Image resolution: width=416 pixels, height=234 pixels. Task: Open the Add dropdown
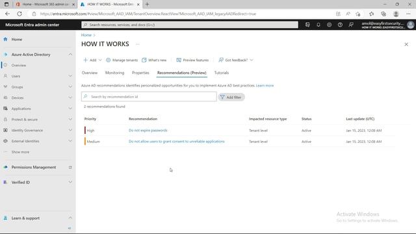pos(92,60)
